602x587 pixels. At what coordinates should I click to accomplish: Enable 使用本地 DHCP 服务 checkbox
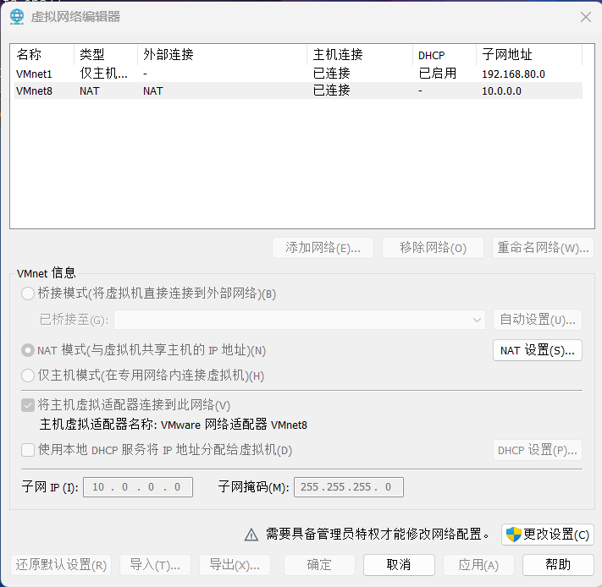click(x=28, y=450)
